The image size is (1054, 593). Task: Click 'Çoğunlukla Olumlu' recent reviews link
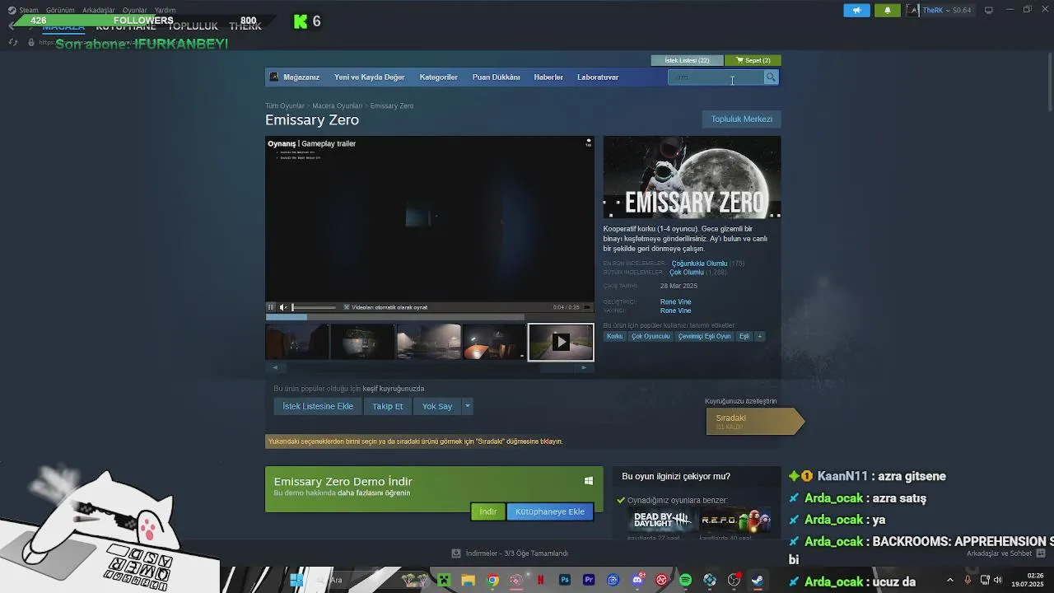click(x=699, y=264)
